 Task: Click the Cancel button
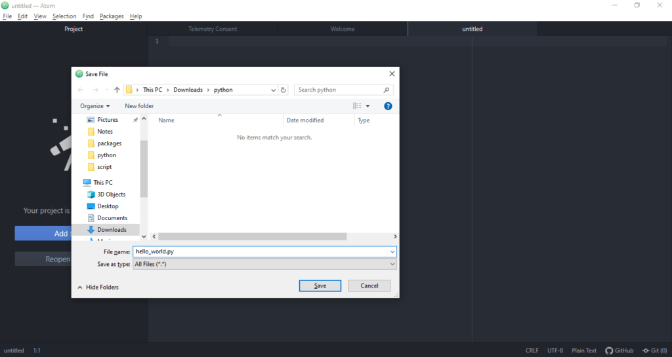[369, 286]
